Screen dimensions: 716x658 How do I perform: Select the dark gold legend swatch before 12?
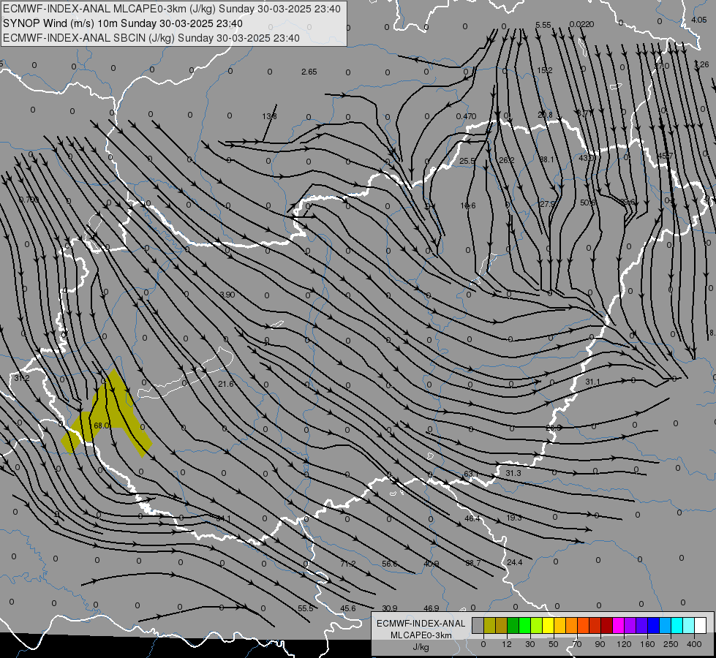pyautogui.click(x=501, y=625)
